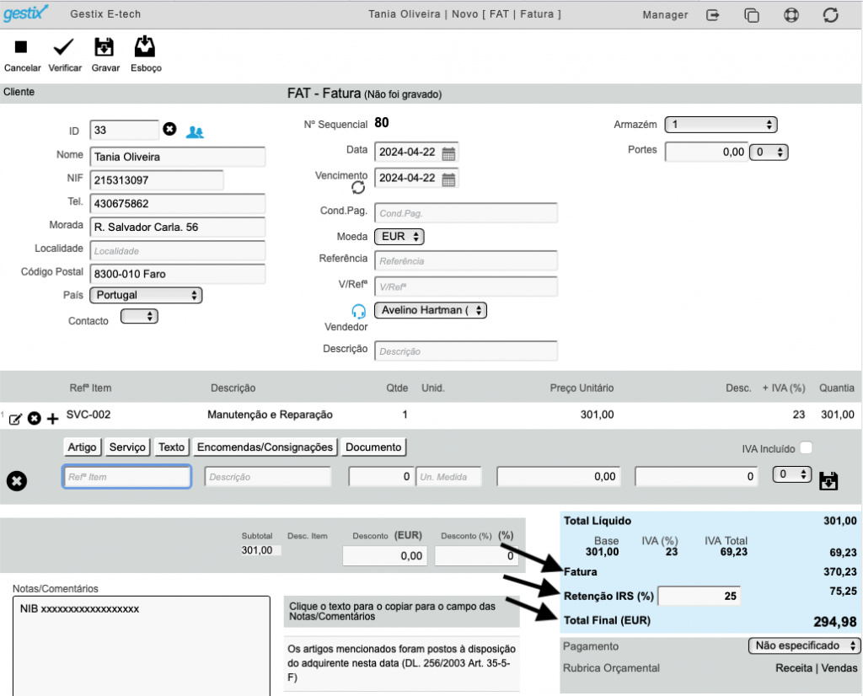Click the Refª Item input field
The height and width of the screenshot is (696, 863).
click(126, 476)
